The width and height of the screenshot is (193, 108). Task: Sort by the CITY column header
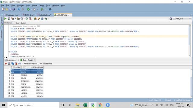coord(26,67)
